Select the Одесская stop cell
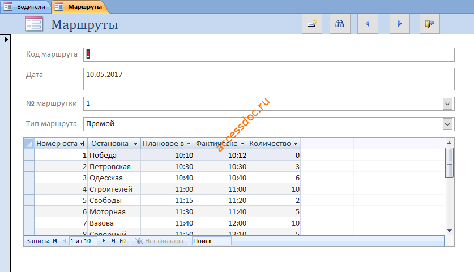 click(x=114, y=178)
